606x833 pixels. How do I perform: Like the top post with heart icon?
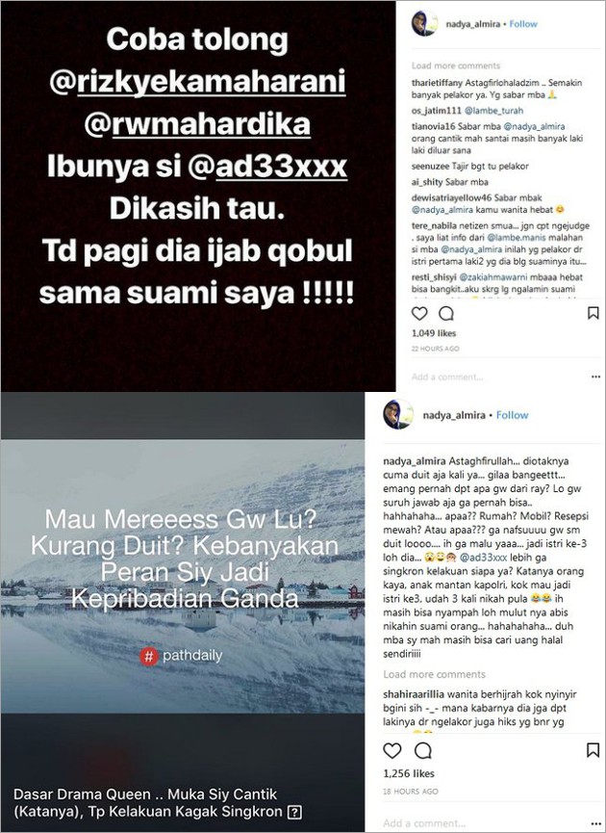[419, 313]
